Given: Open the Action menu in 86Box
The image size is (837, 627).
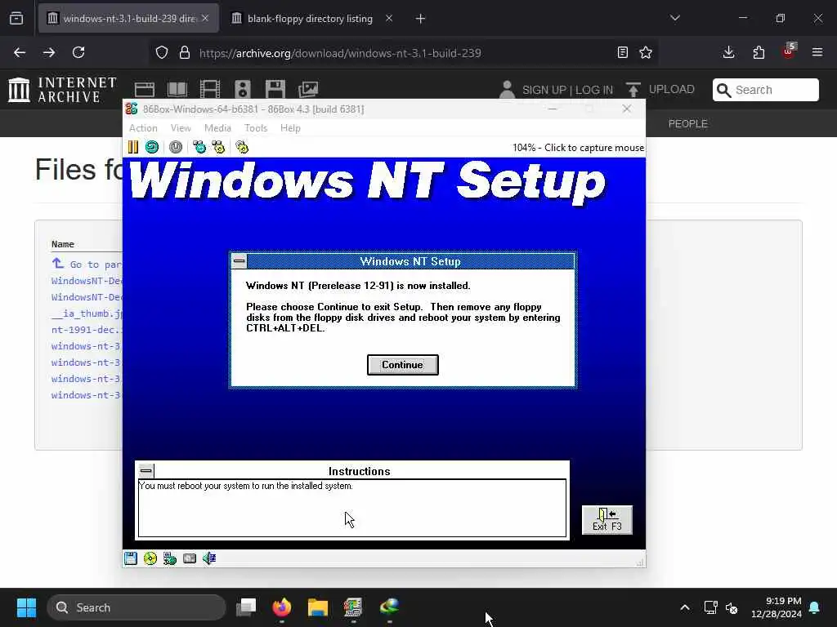Looking at the screenshot, I should (143, 128).
